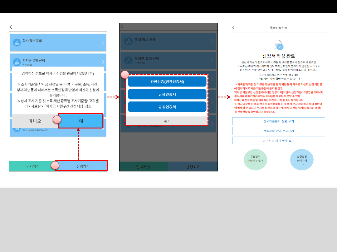337x252 pixels.
Task: Tap back arrow on the confirmation dialog screen
Action: 11,27
